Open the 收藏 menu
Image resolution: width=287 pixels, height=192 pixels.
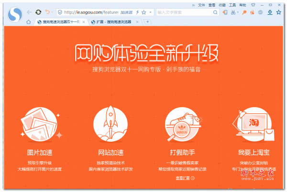click(222, 5)
